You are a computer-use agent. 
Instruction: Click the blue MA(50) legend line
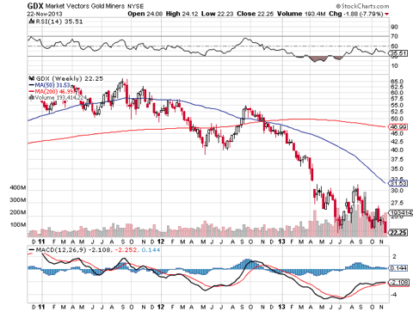32,85
